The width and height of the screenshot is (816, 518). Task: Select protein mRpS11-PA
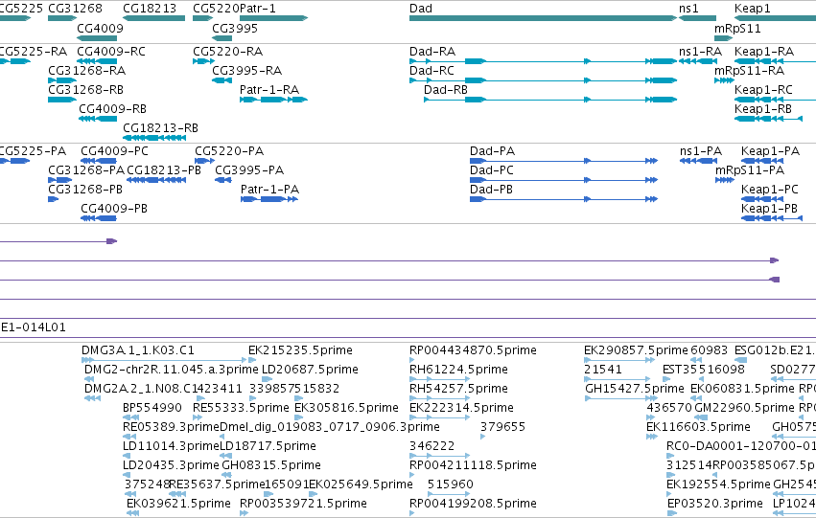724,180
